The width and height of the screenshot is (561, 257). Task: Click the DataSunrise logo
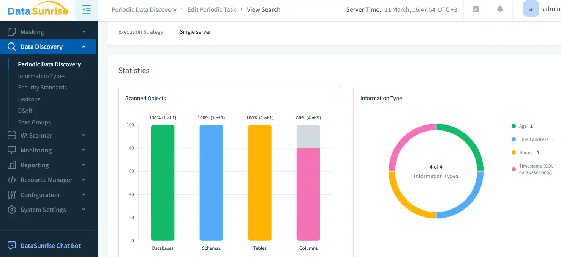38,10
